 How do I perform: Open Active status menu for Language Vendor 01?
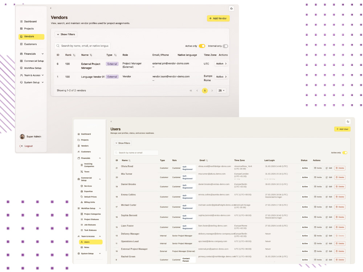221,77
